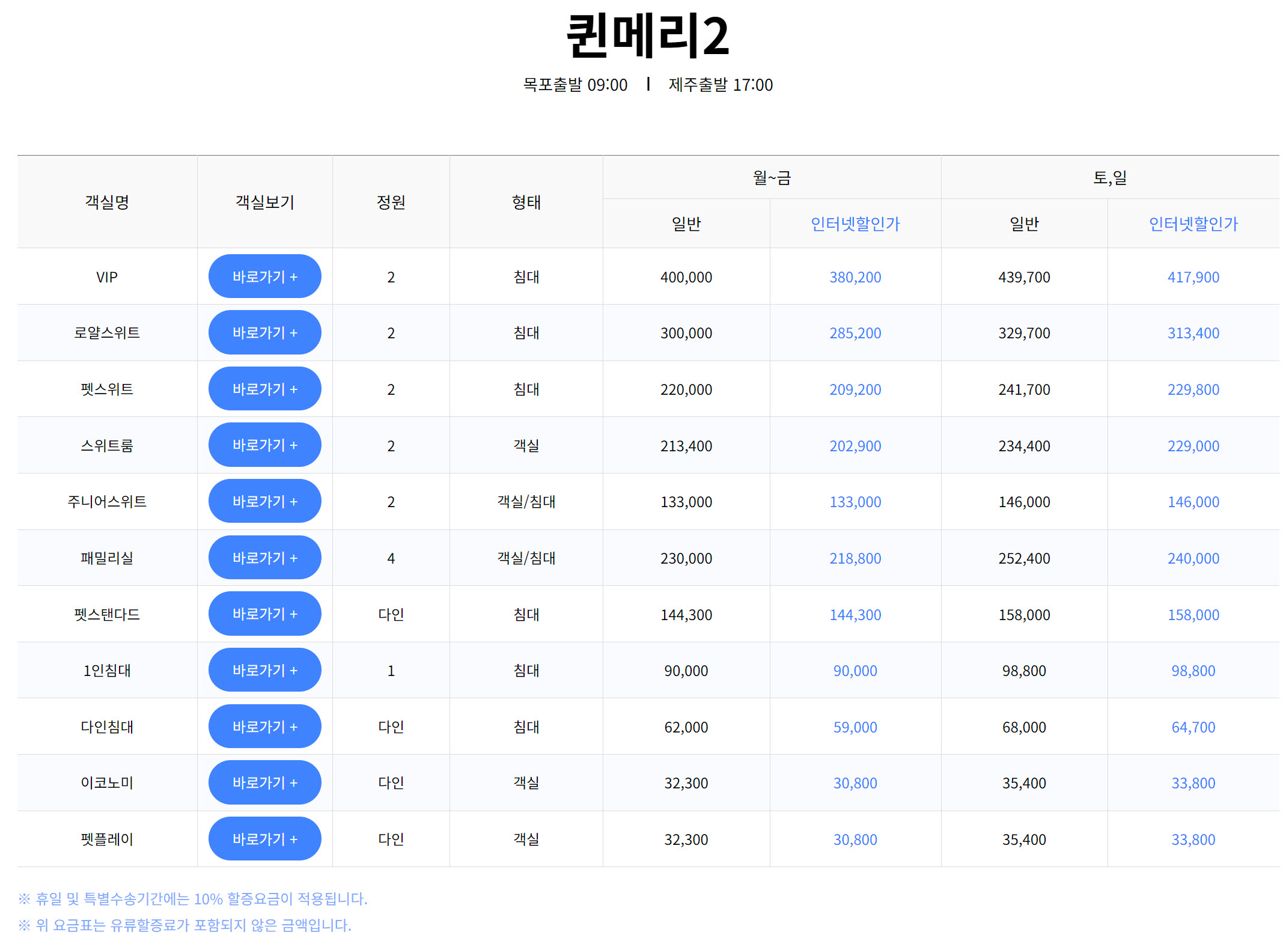
Task: Click the holiday 10% surcharge notice
Action: (x=193, y=899)
